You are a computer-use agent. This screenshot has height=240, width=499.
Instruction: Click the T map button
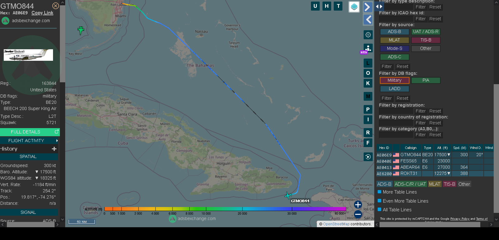coord(338,6)
